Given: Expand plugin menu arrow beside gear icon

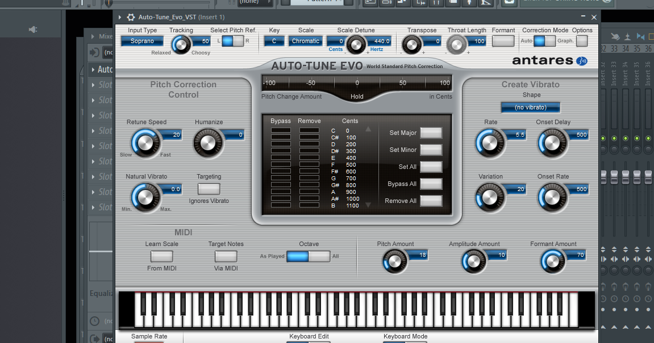Looking at the screenshot, I should coord(120,17).
